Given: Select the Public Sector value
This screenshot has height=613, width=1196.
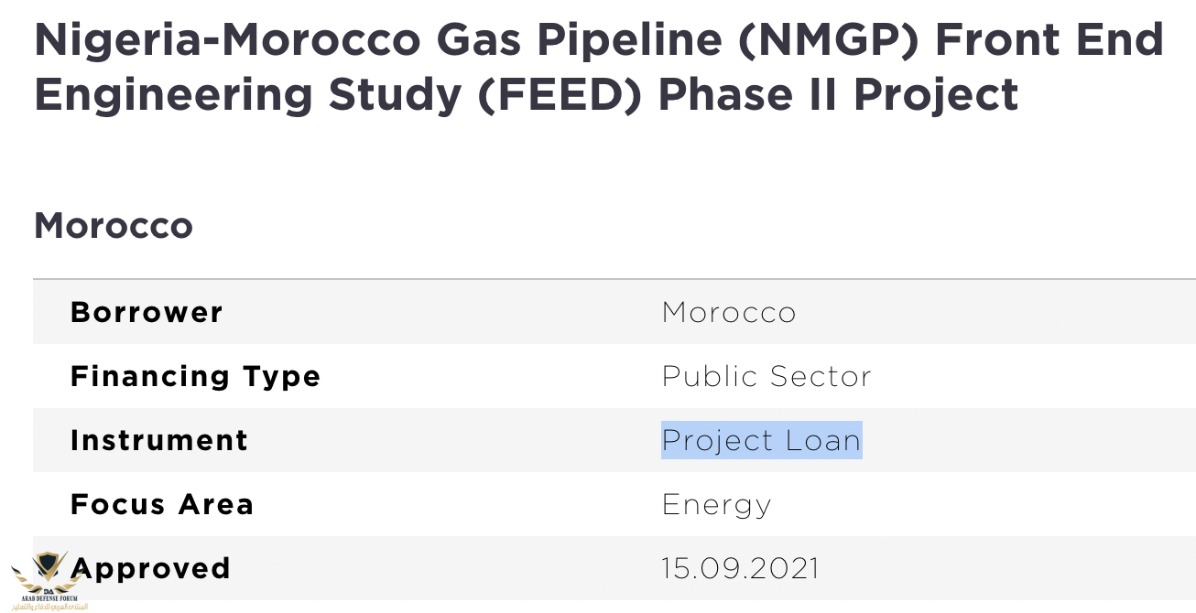Looking at the screenshot, I should (767, 376).
